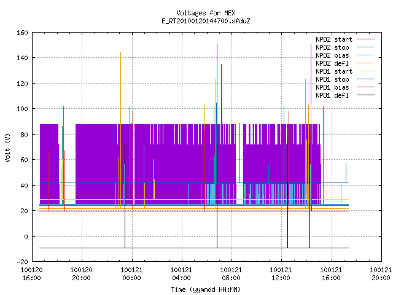Click the black NPD1 defl legend line
393x295 pixels.
pos(365,95)
